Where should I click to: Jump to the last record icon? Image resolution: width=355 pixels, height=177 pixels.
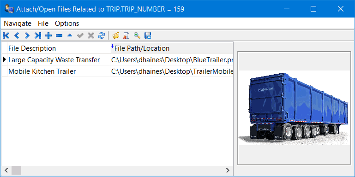pyautogui.click(x=38, y=35)
